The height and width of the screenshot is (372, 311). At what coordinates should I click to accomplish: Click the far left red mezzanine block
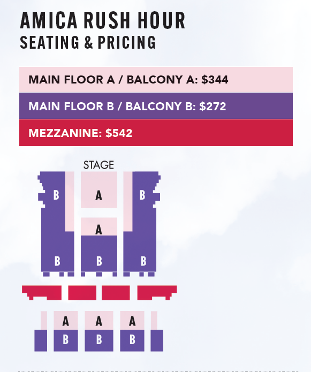coord(42,293)
